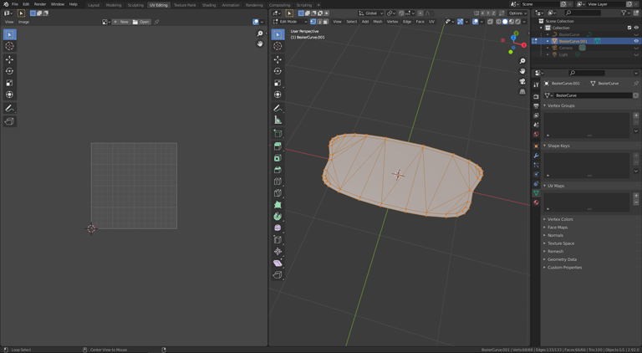Screen dimensions: 642x353
Task: Select the Inset Faces tool
Action: 278,158
